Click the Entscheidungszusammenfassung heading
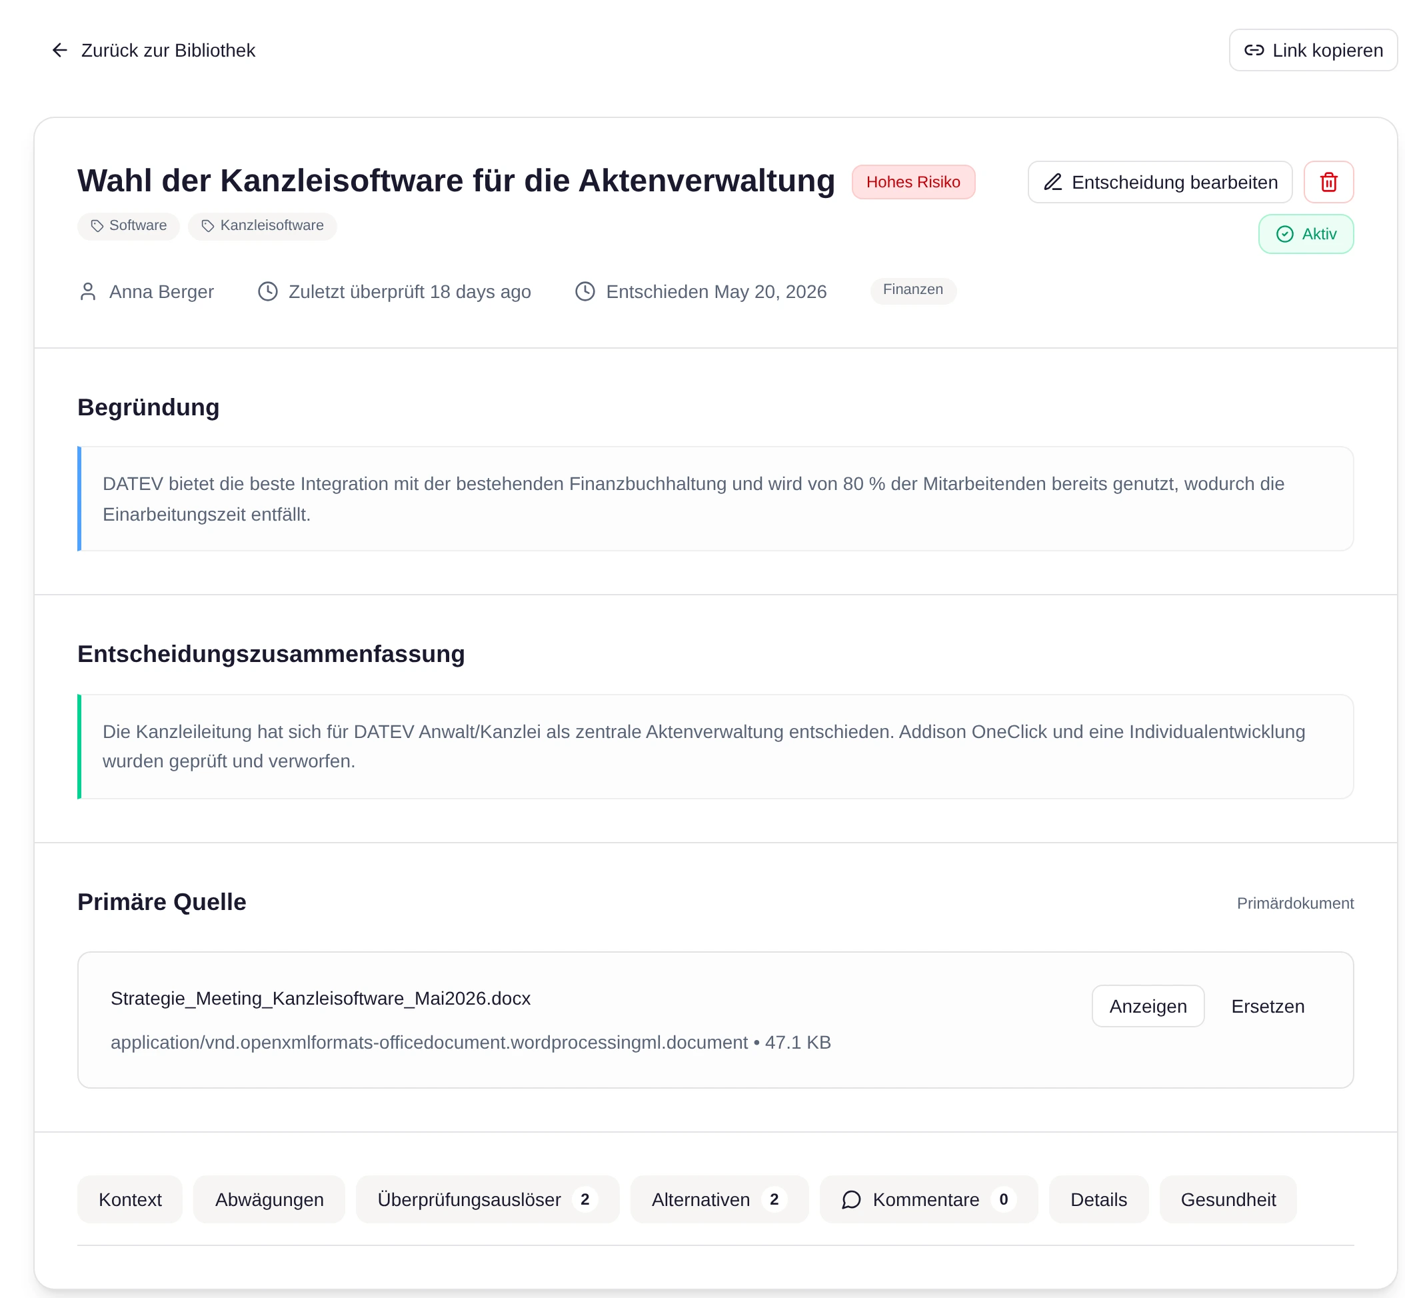This screenshot has height=1298, width=1405. (x=271, y=654)
